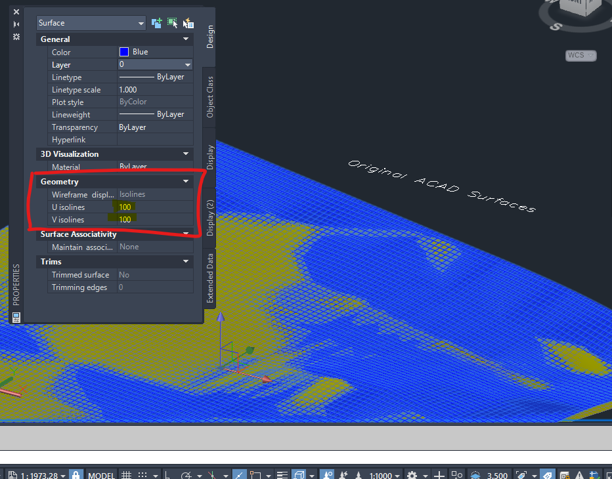Toggle object snap tracking icon
The image size is (612, 479).
pos(239,474)
